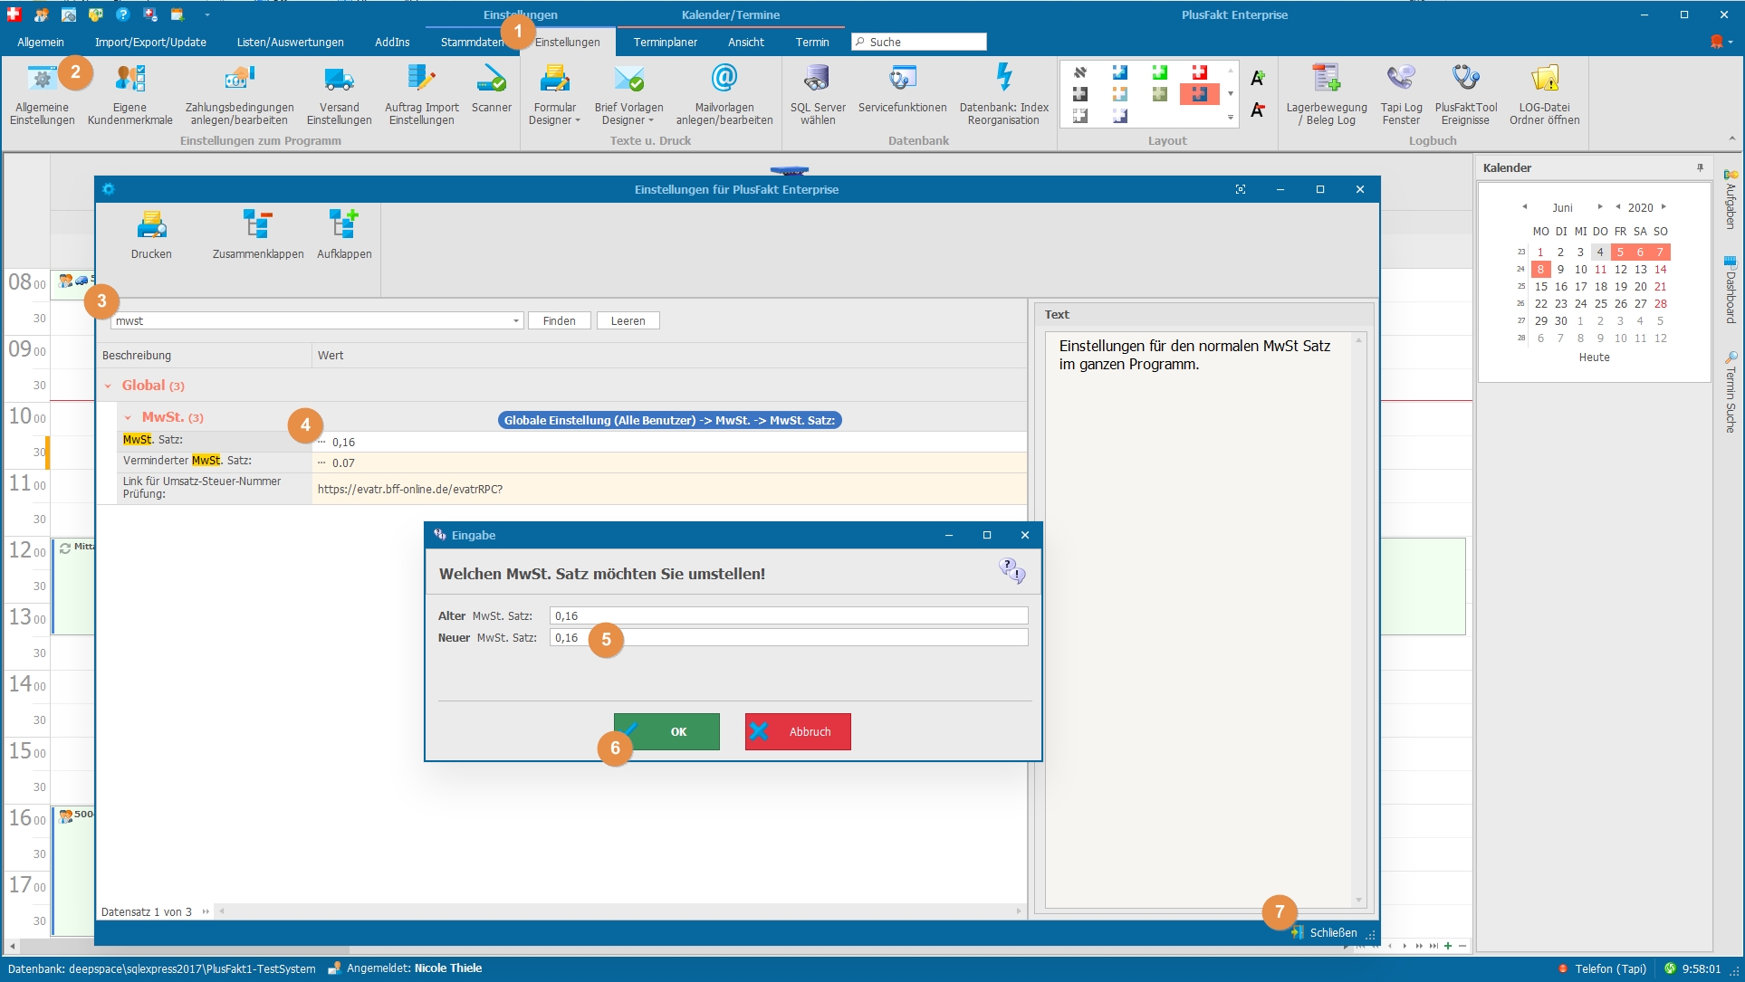
Task: Click Schließen in settings window
Action: tap(1324, 933)
